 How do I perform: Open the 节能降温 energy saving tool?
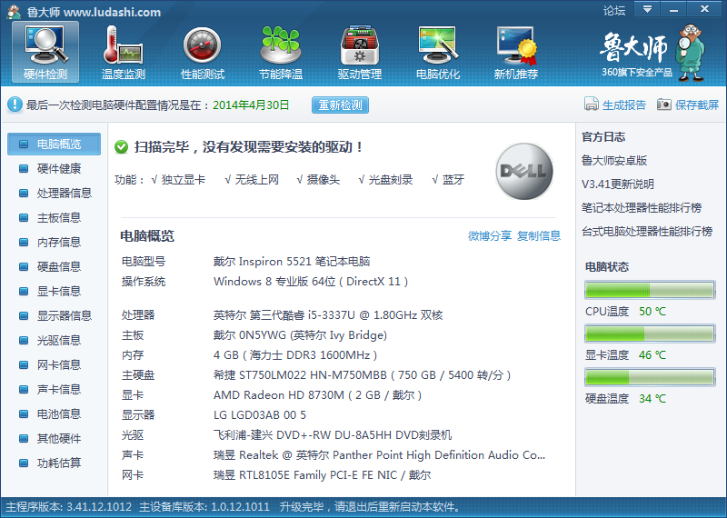pyautogui.click(x=281, y=52)
